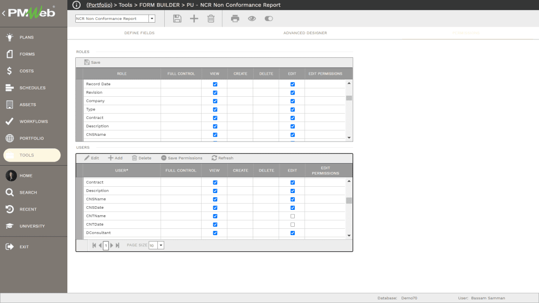
Task: Click the eye preview icon
Action: point(252,18)
